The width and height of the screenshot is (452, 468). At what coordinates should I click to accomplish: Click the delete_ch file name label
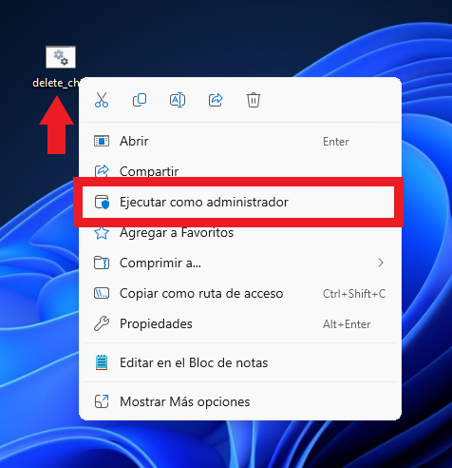56,83
